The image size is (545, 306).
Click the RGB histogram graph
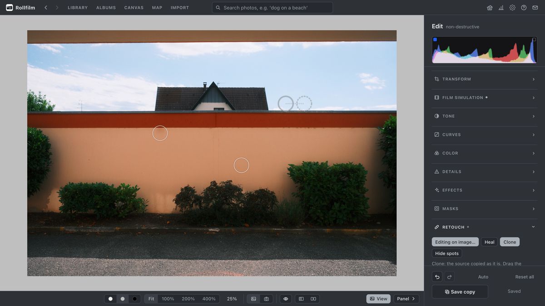(485, 50)
